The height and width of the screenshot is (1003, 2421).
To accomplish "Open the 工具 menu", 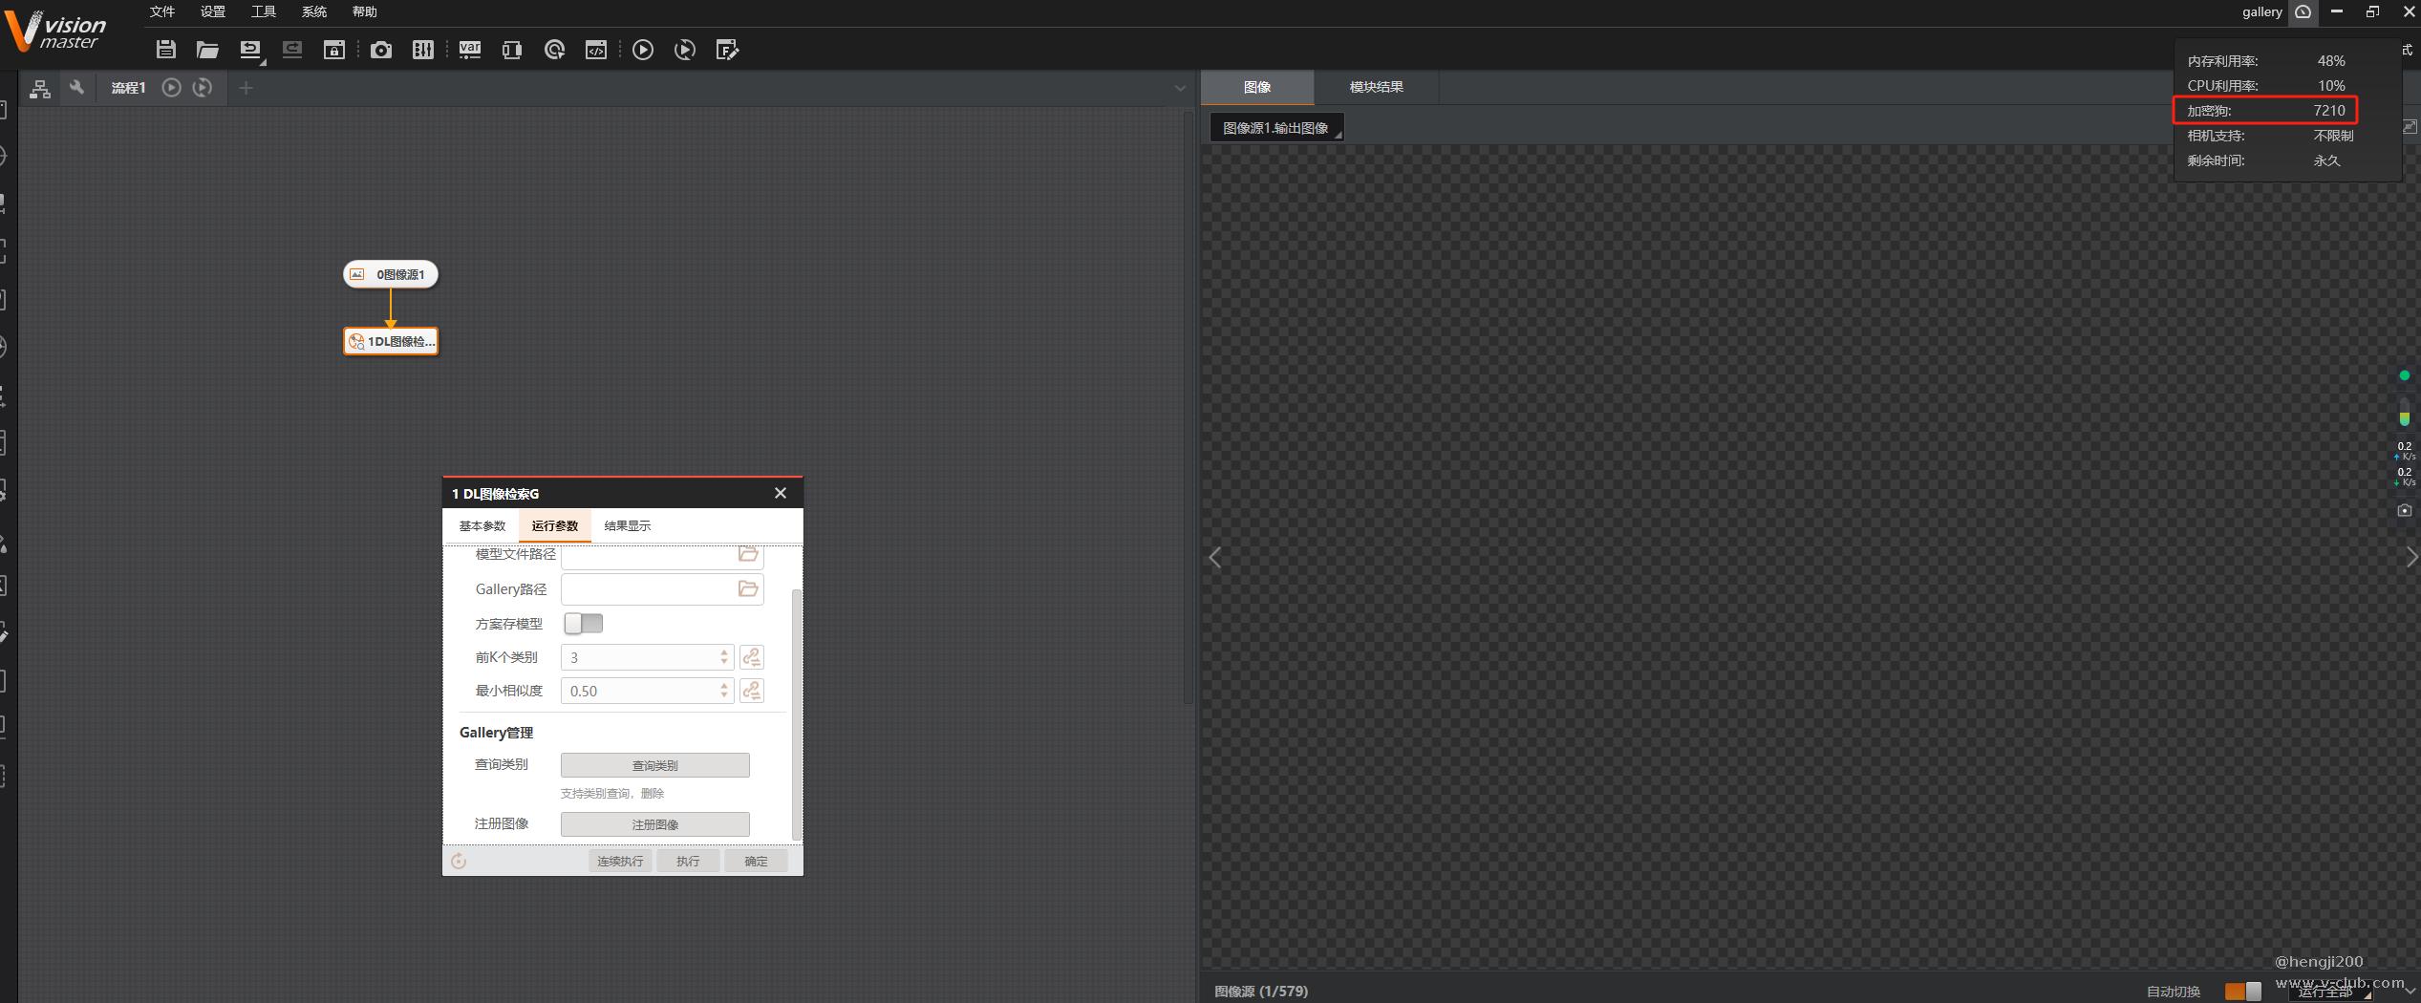I will pos(263,11).
